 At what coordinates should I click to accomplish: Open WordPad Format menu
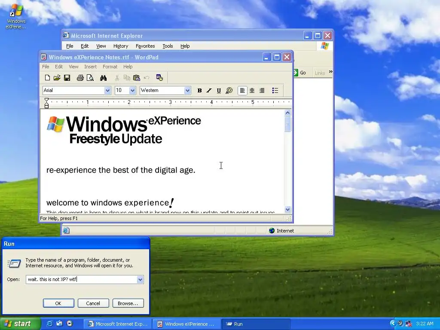[110, 67]
